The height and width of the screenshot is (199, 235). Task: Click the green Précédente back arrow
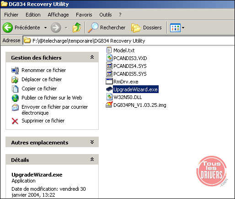point(7,28)
